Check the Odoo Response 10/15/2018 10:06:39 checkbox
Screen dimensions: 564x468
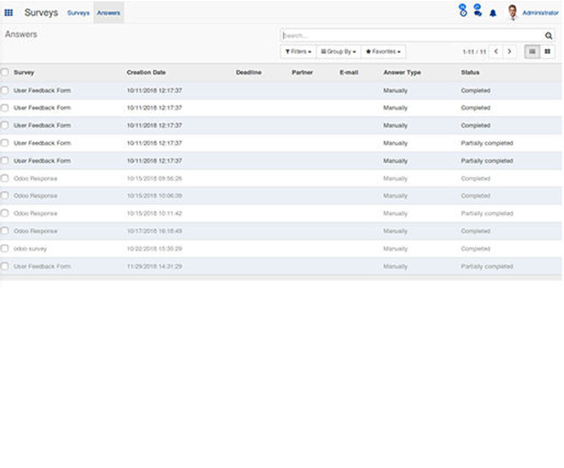pyautogui.click(x=5, y=196)
